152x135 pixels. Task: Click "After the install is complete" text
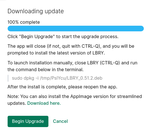(x=62, y=87)
